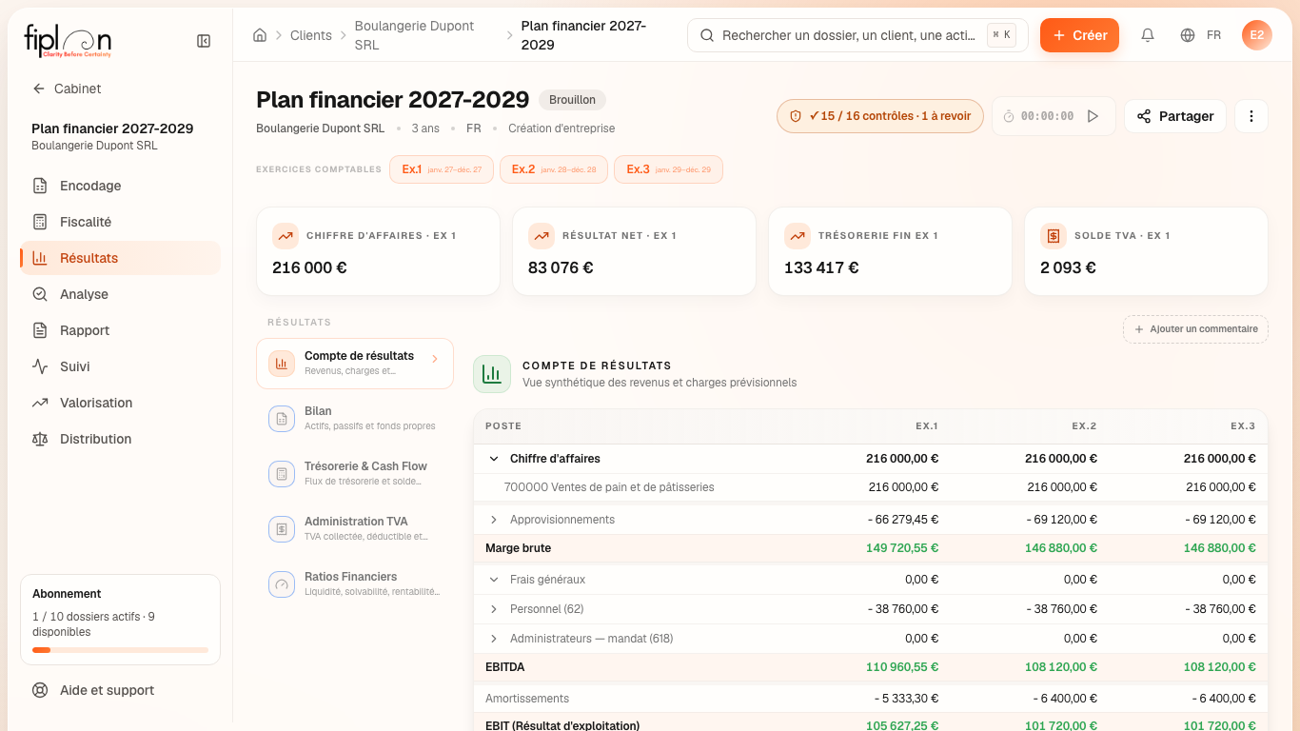
Task: Click the search field
Action: pyautogui.click(x=857, y=35)
